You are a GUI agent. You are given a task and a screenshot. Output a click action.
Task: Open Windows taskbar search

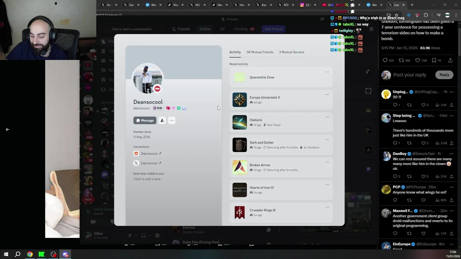point(18,255)
